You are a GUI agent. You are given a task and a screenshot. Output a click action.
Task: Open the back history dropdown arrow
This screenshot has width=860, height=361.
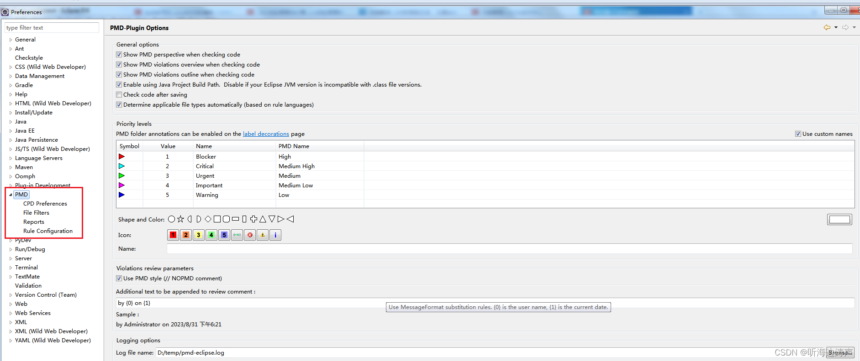click(836, 27)
